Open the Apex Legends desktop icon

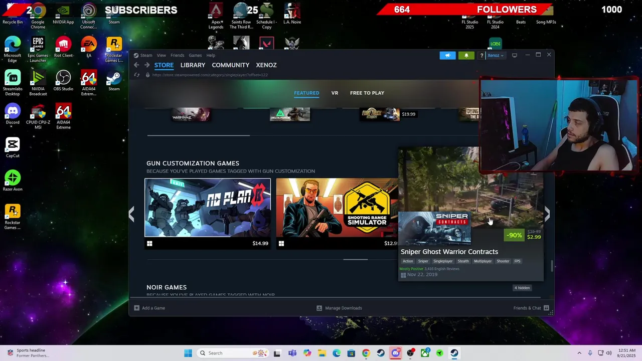tap(216, 16)
